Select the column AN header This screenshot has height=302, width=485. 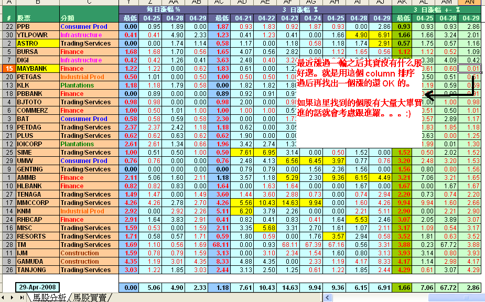pos(469,3)
